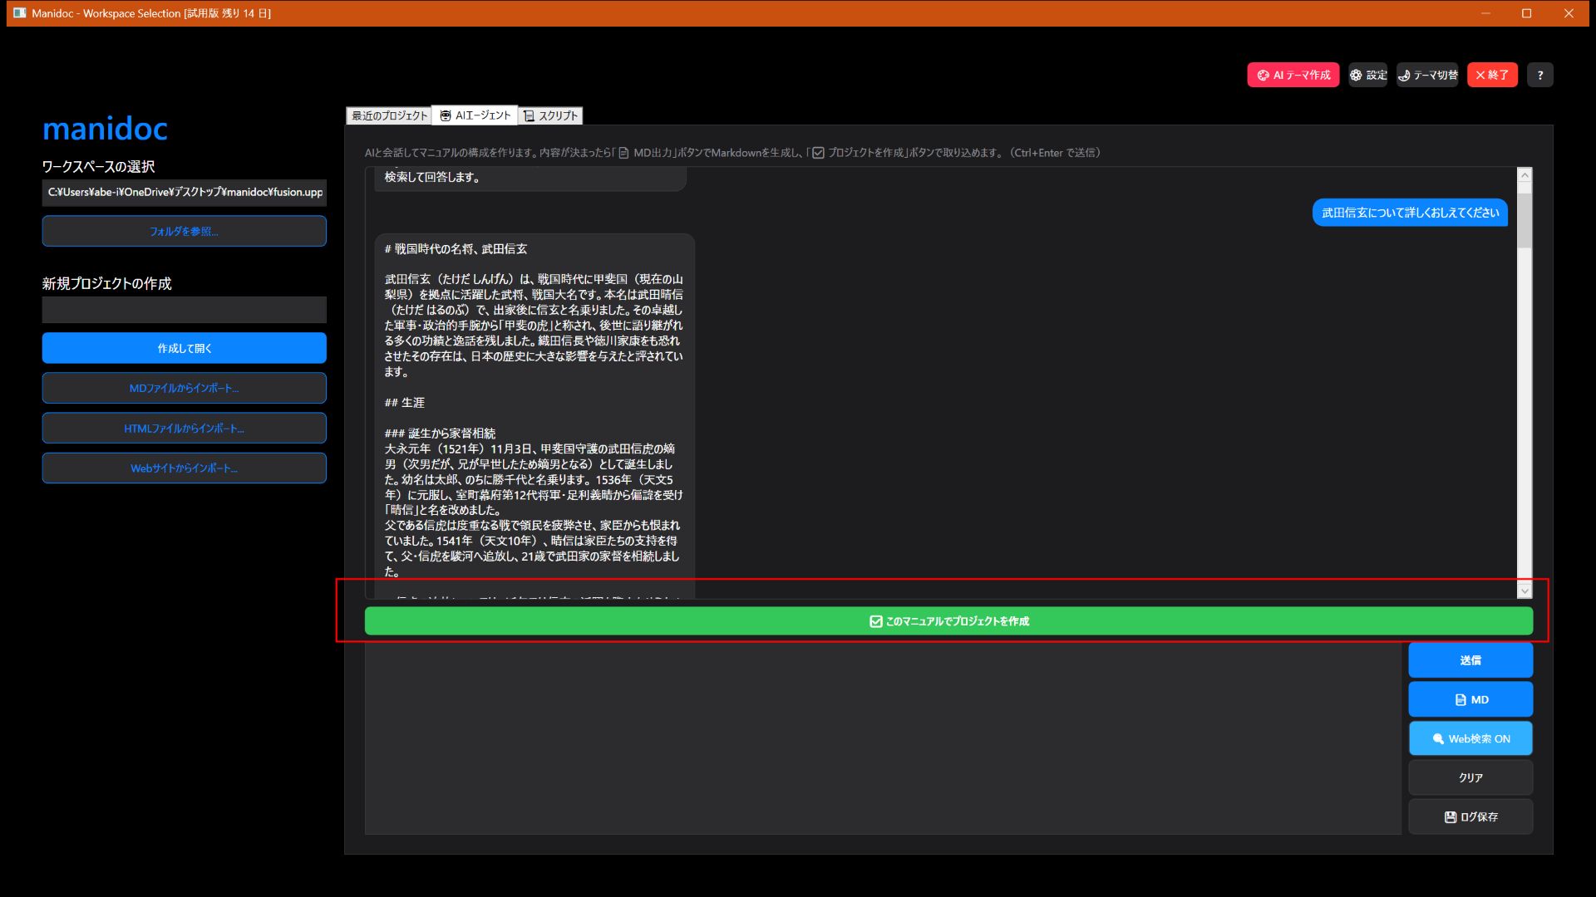Click the 作成して開く button
The image size is (1596, 897).
pyautogui.click(x=184, y=348)
